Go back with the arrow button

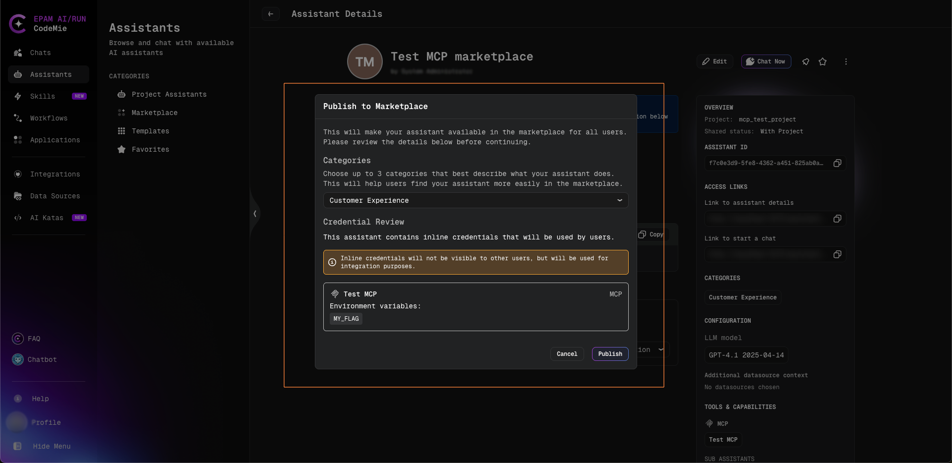(x=271, y=14)
